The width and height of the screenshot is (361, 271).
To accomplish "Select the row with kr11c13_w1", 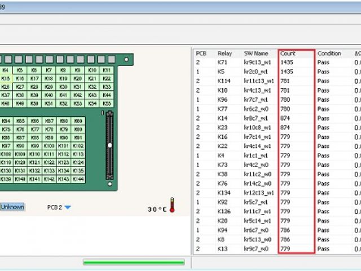I will 258,81.
